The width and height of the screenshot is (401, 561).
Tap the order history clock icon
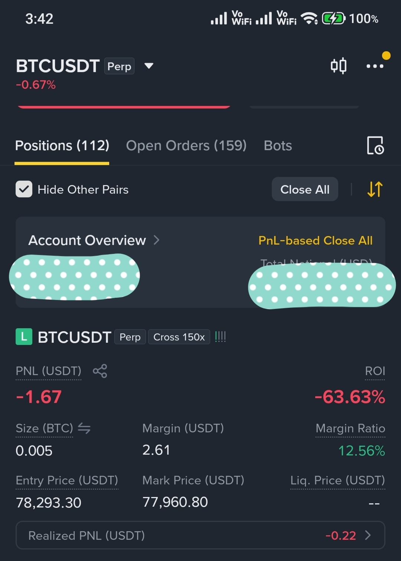pyautogui.click(x=375, y=145)
